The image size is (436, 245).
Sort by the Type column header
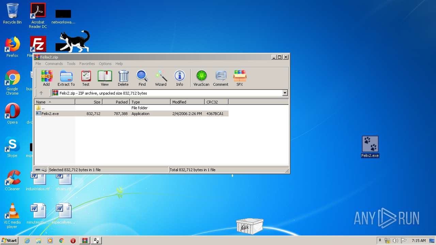(x=150, y=102)
